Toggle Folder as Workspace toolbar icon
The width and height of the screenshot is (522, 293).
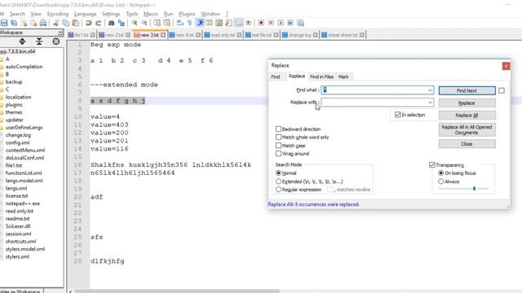point(238,23)
